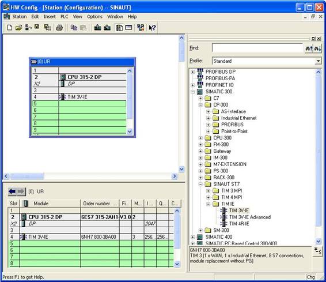Collapse the SINAUT ST7 folder

pyautogui.click(x=200, y=184)
